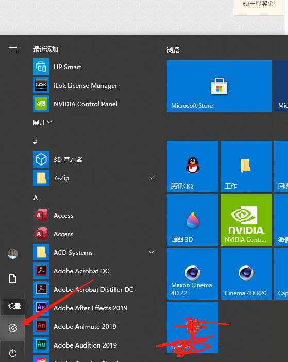Expand the 展开 recently added list
This screenshot has width=288, height=362.
click(x=42, y=122)
